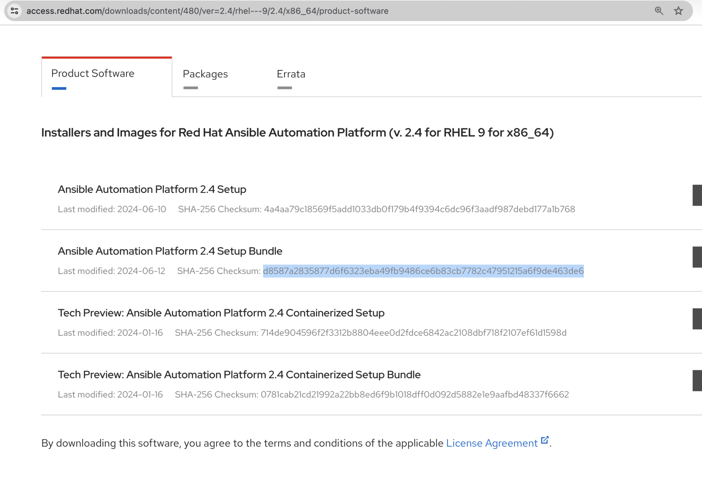Switch to the Packages tab
The height and width of the screenshot is (484, 702).
tap(205, 74)
